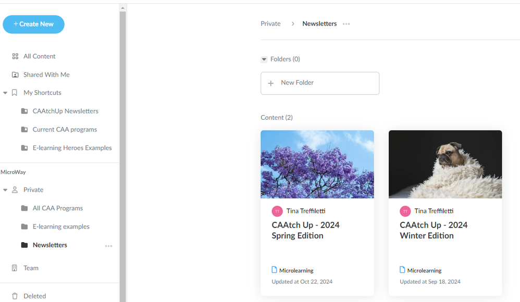Collapse the Folders (0) disclosure triangle
Viewport: 520px width, 302px height.
pyautogui.click(x=264, y=59)
